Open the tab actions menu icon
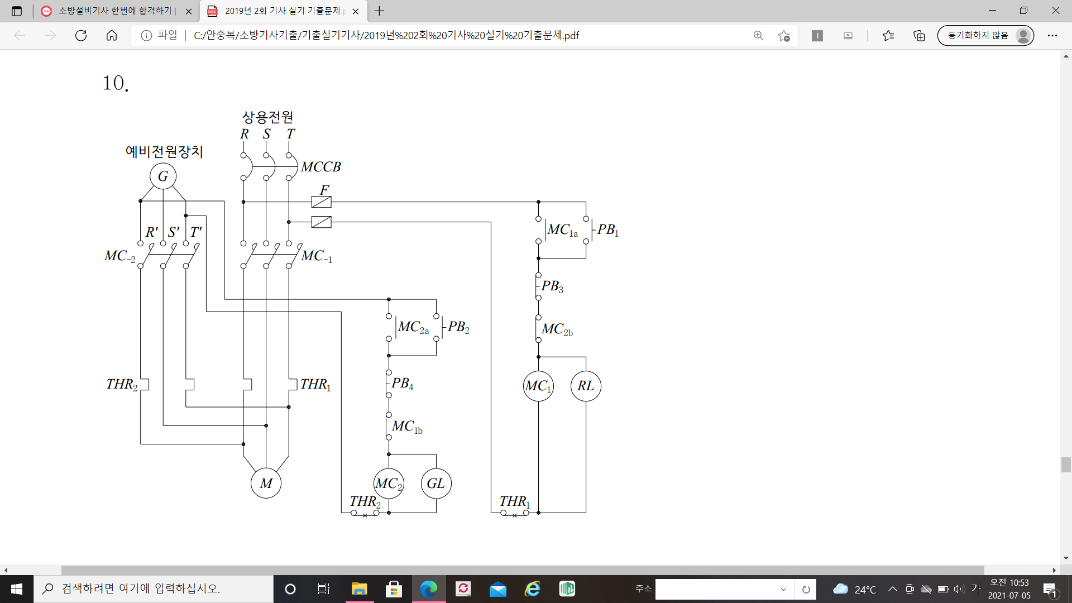 (x=17, y=11)
